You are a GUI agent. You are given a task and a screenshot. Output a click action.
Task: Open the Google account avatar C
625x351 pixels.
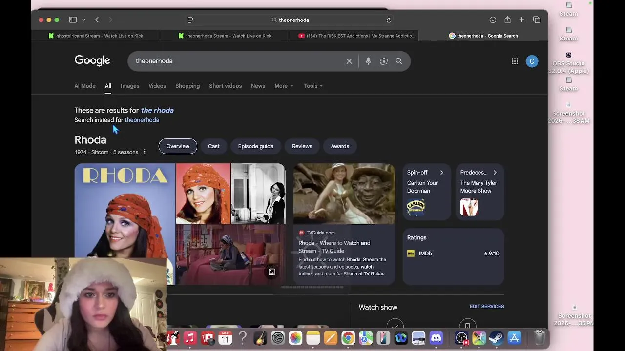tap(532, 61)
